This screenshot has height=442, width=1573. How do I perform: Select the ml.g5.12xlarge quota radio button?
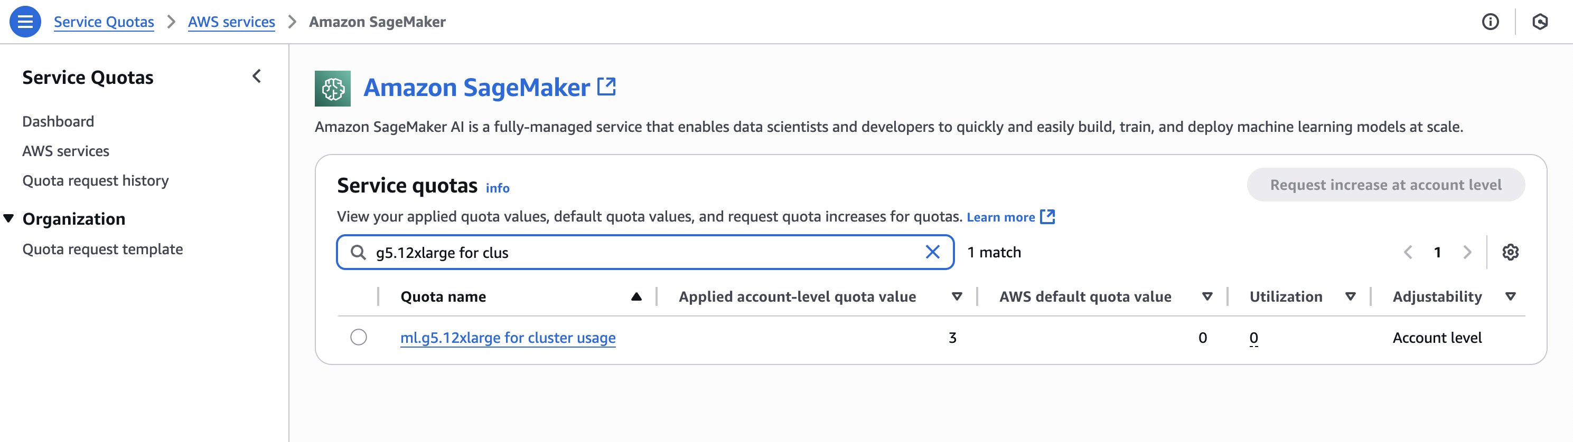(x=359, y=337)
